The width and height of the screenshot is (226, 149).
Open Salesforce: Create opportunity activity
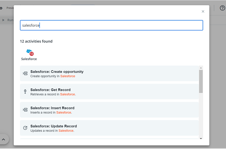(x=109, y=73)
